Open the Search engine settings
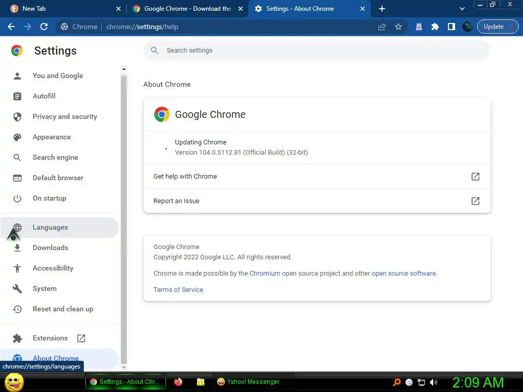This screenshot has height=392, width=523. pos(59,157)
